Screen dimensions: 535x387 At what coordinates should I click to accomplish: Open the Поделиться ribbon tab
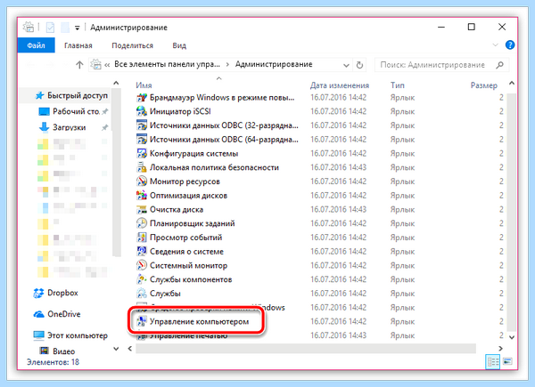(132, 45)
